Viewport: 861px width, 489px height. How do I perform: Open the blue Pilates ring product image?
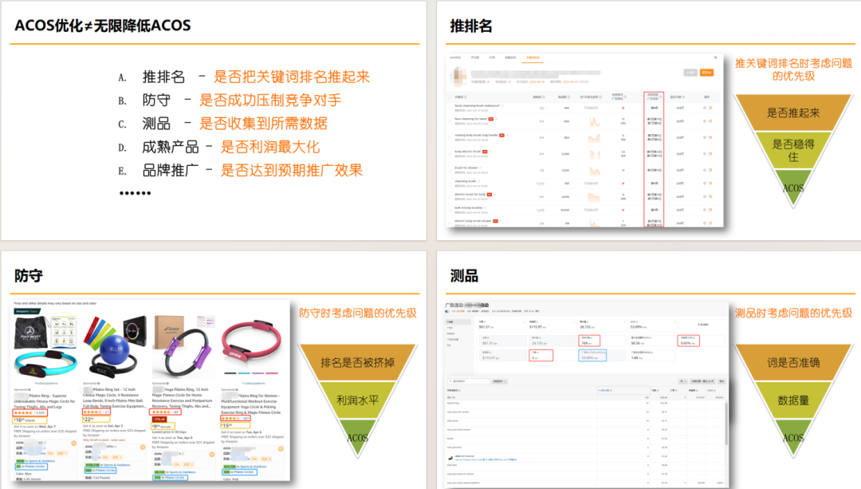click(x=45, y=347)
